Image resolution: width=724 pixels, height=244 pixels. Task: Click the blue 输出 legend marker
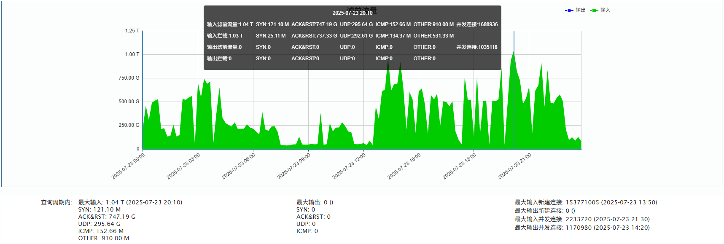click(x=569, y=11)
